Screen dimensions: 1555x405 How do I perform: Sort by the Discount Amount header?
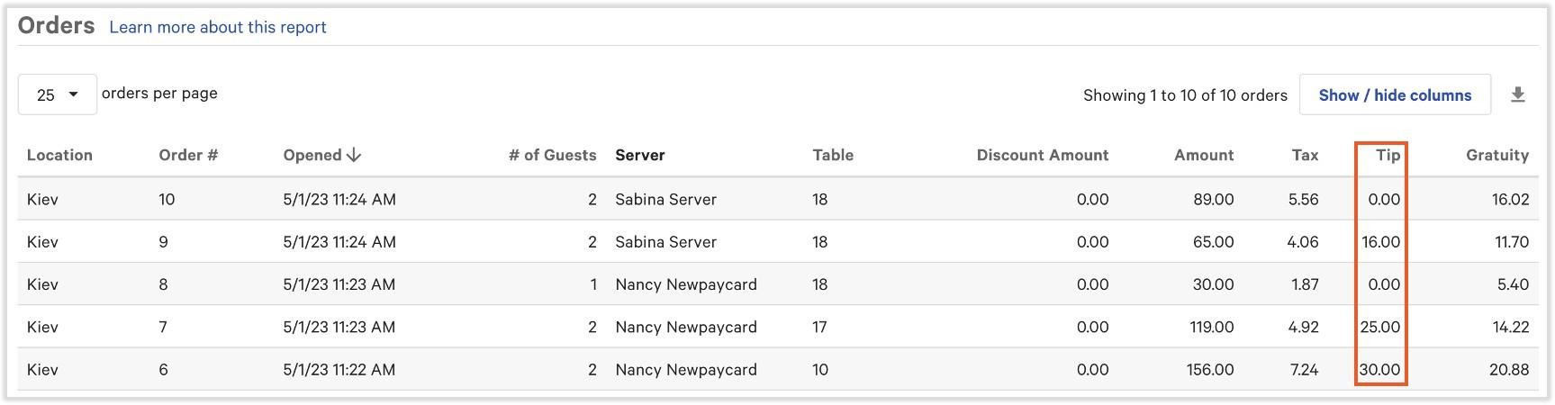point(1042,155)
